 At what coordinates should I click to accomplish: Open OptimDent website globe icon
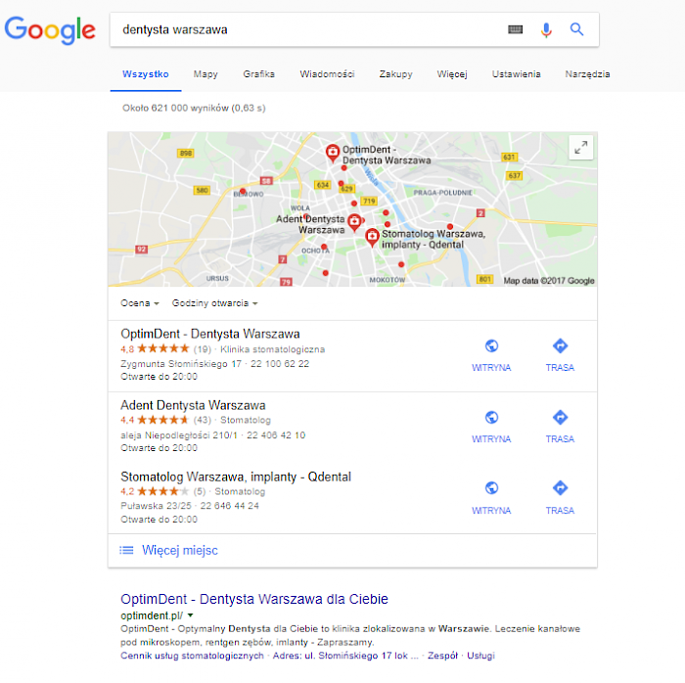tap(491, 345)
